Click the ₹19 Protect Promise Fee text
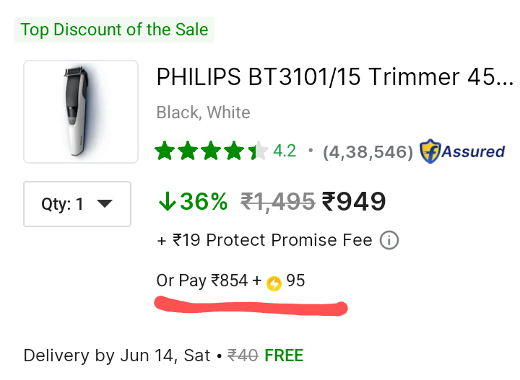The image size is (520, 380). (264, 240)
